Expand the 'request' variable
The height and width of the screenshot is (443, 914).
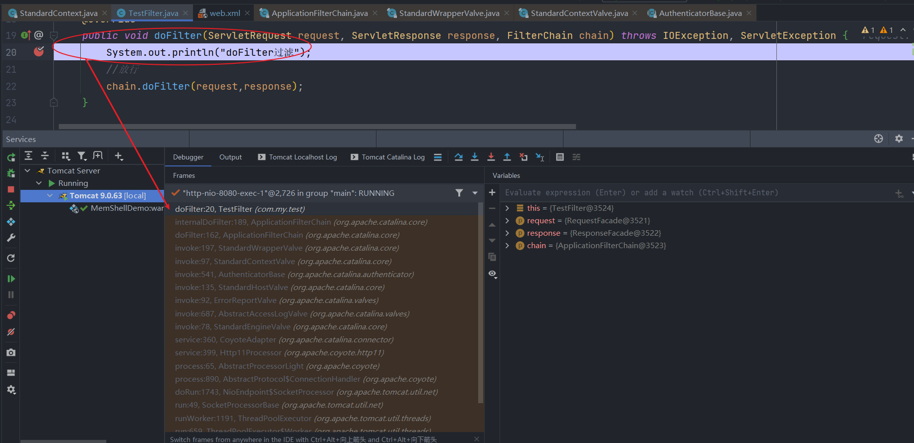tap(507, 220)
